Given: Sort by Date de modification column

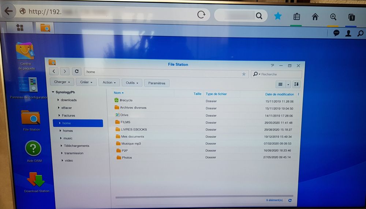Looking at the screenshot, I should (x=279, y=94).
